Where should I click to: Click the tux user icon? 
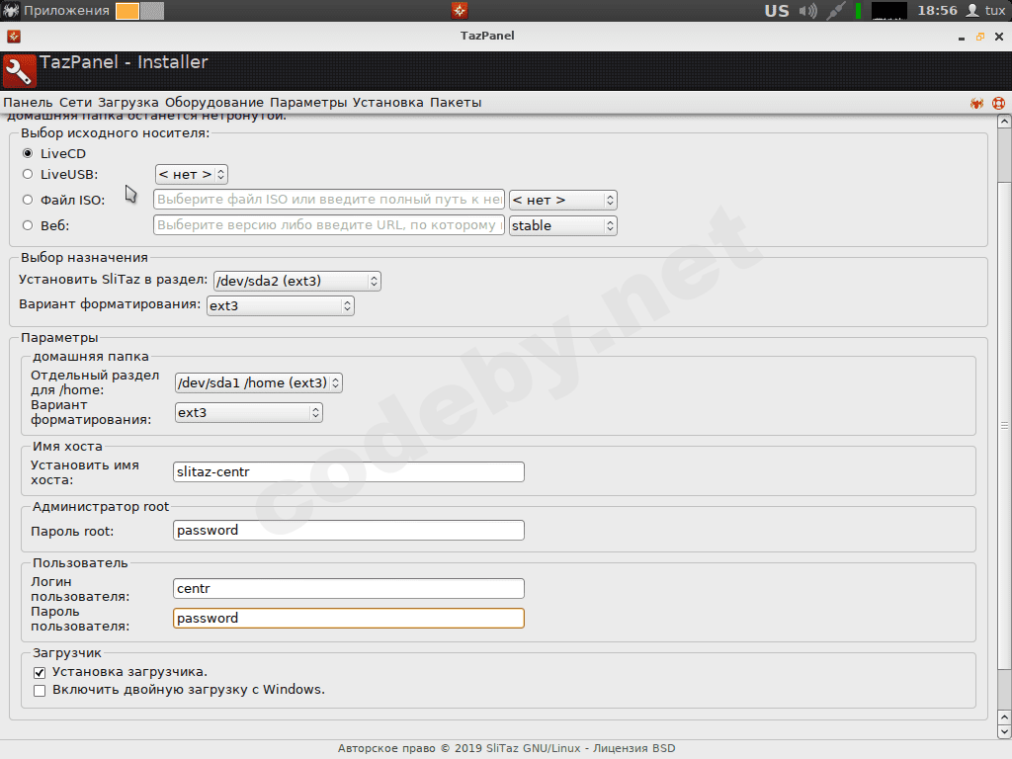[x=972, y=11]
